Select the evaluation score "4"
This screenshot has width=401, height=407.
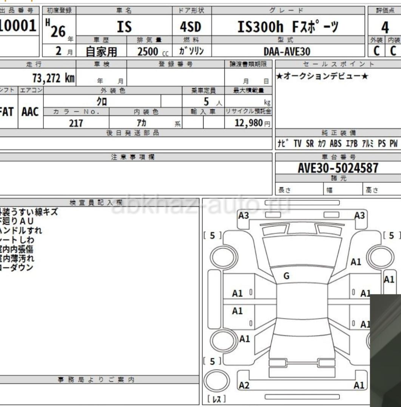[385, 28]
